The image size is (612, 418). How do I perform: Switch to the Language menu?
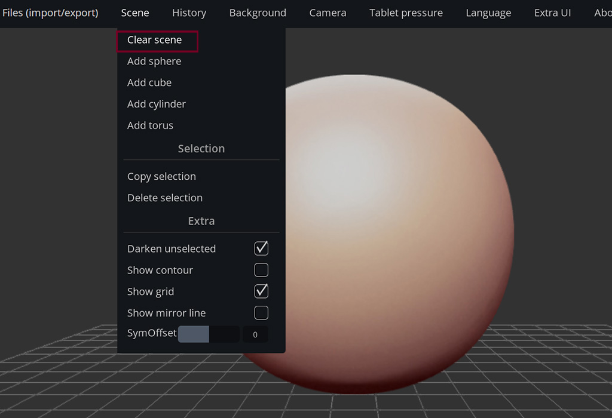[x=488, y=13]
